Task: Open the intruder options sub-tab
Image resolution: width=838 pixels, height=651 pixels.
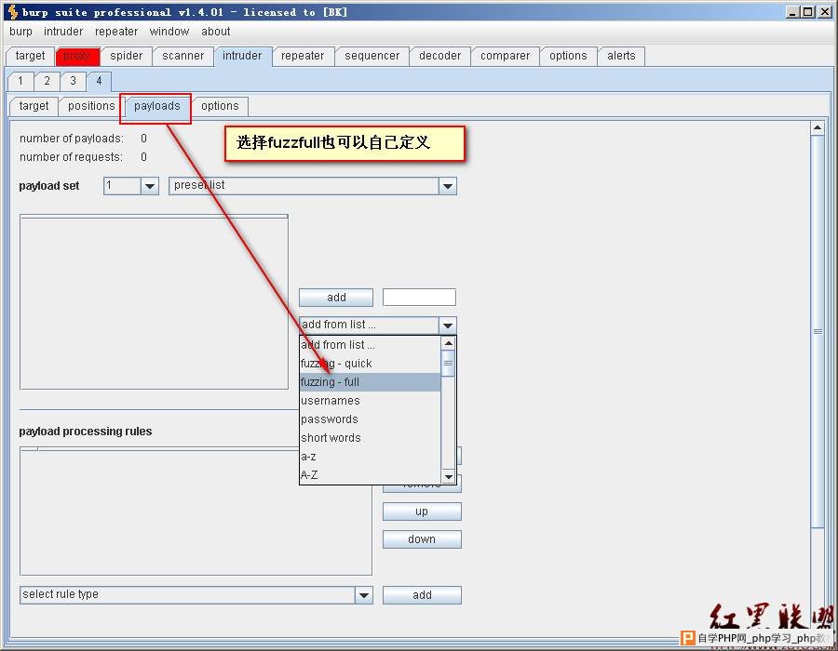Action: (220, 106)
